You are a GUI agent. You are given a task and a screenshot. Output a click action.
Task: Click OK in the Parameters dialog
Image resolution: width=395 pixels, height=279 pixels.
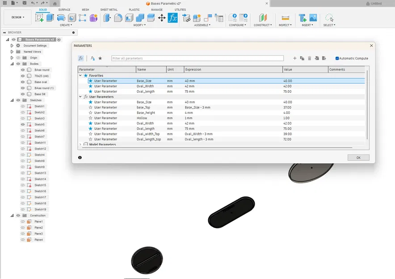[x=358, y=158]
